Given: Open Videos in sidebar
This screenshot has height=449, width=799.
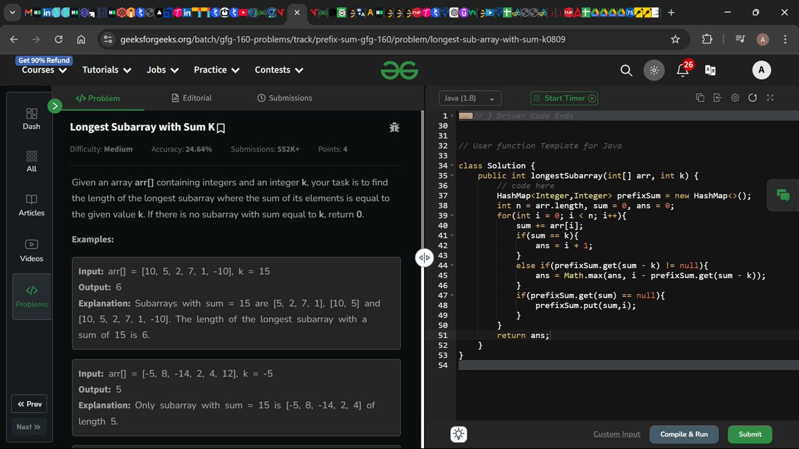Looking at the screenshot, I should click(x=31, y=250).
